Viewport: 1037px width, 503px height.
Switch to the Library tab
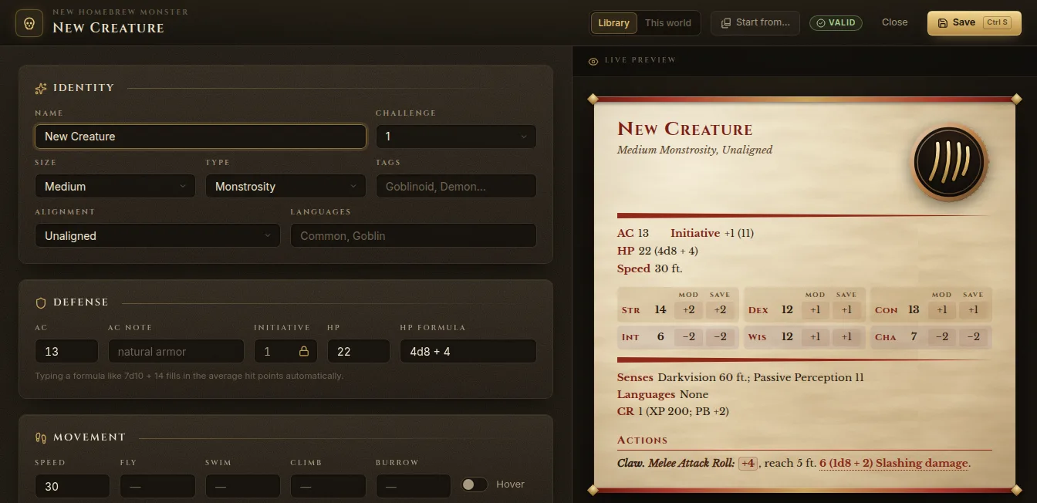[614, 23]
